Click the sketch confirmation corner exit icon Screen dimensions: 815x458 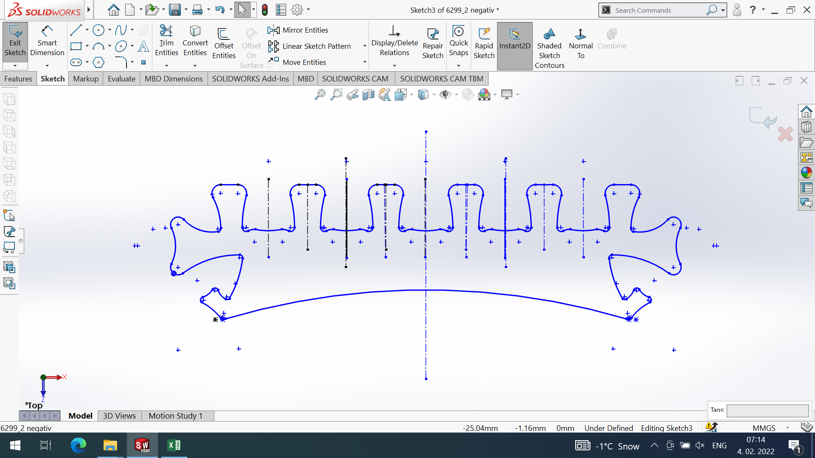pyautogui.click(x=763, y=117)
